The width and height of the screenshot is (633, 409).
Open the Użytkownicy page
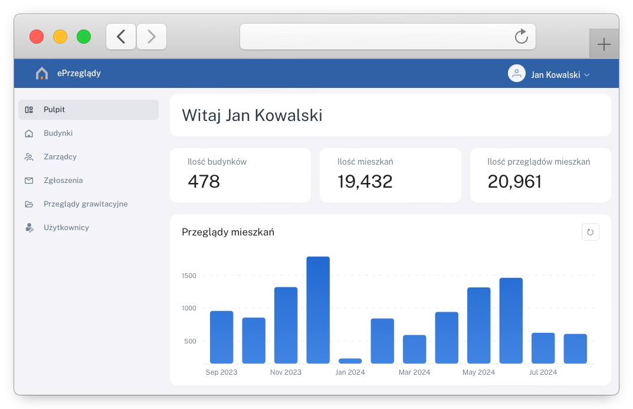coord(66,228)
